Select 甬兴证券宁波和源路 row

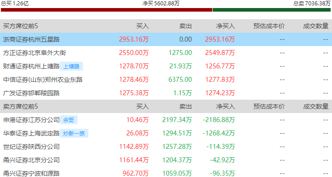166,173
